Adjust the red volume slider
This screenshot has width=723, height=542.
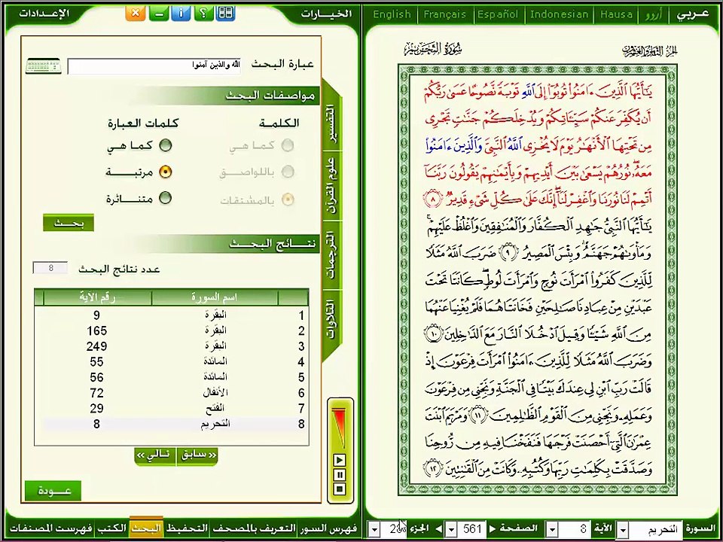pos(339,426)
